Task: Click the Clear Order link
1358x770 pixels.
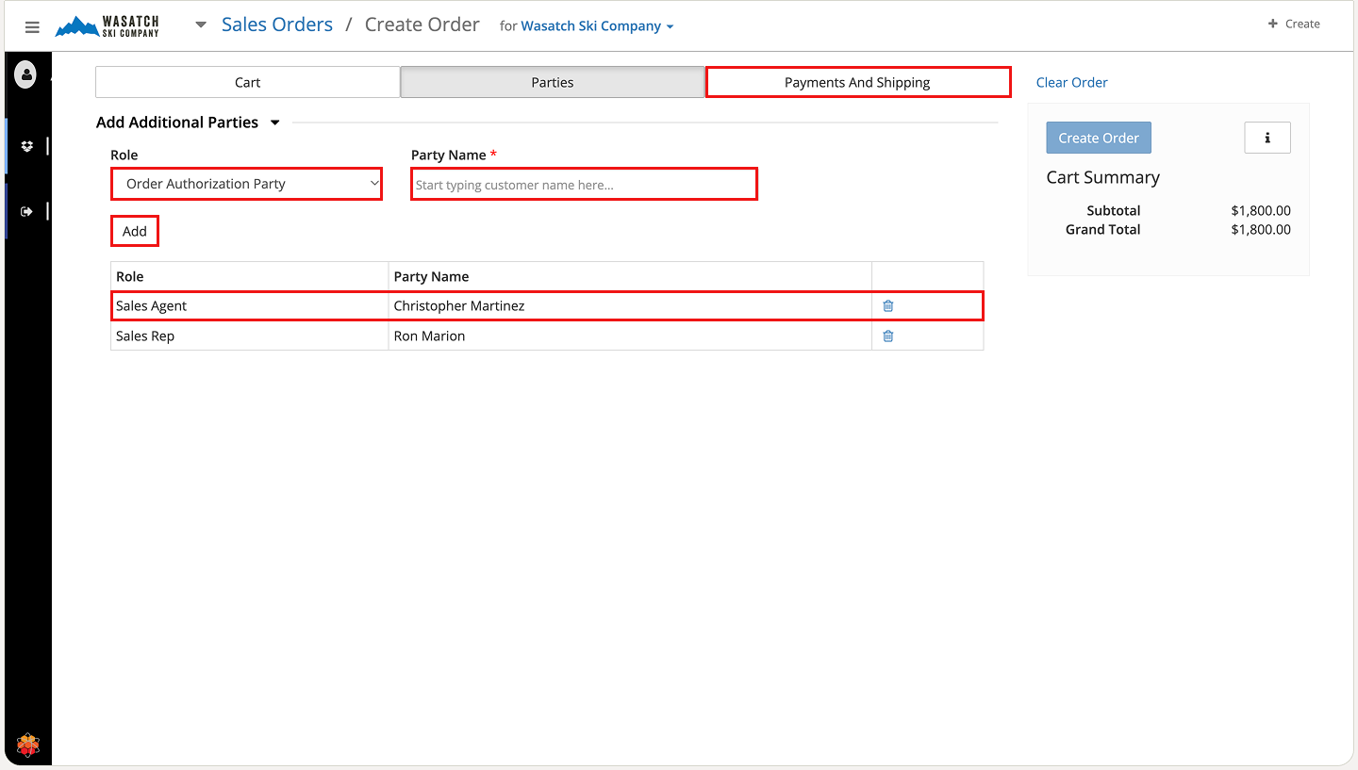Action: 1071,83
